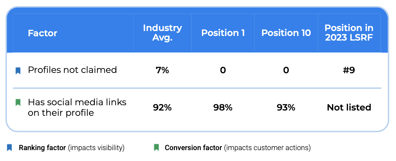Select the Position in 2023 LSRF header
The image size is (396, 161).
[349, 33]
